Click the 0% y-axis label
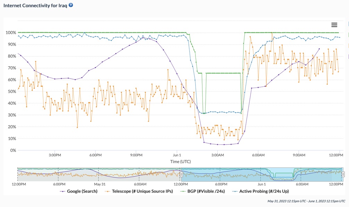The height and width of the screenshot is (207, 349). (13, 150)
